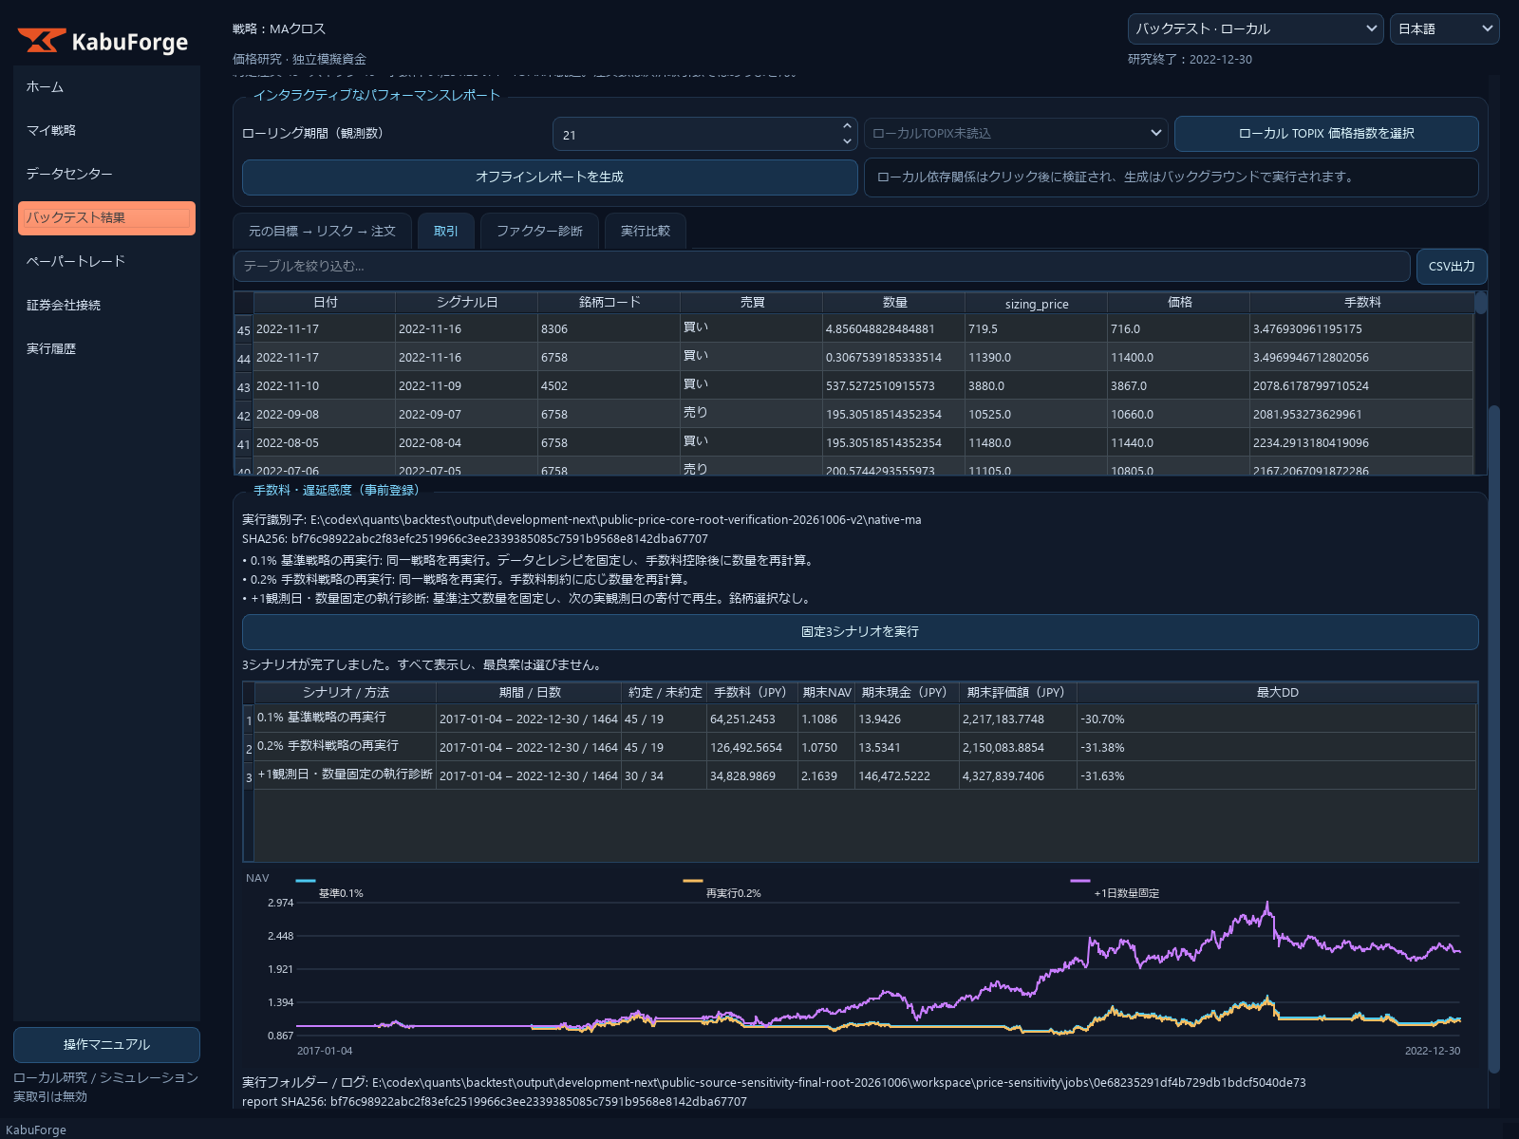Open 証券会社接続 page

pos(106,305)
